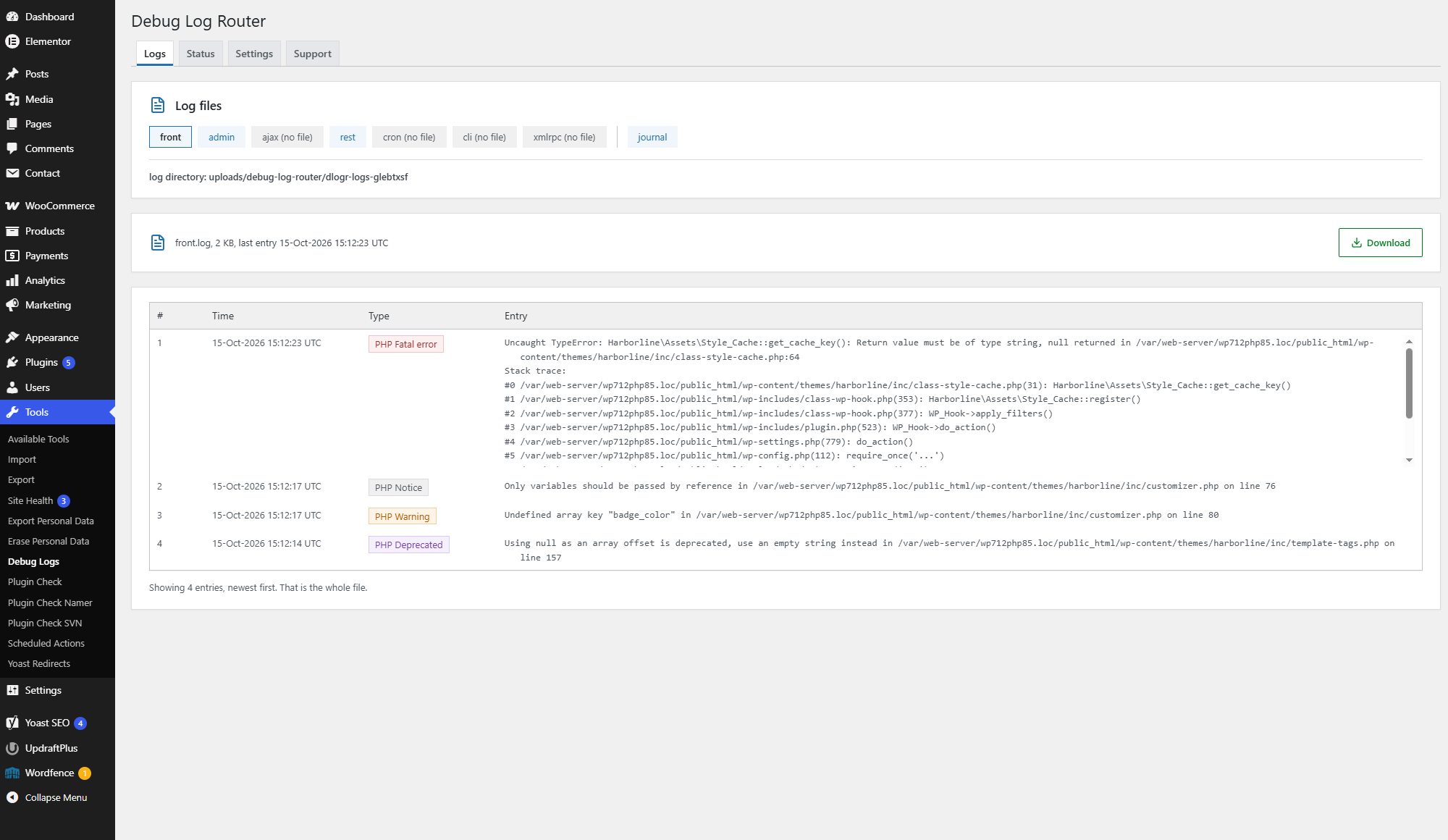Click the fatal error scrollbar up arrow

click(x=1409, y=341)
